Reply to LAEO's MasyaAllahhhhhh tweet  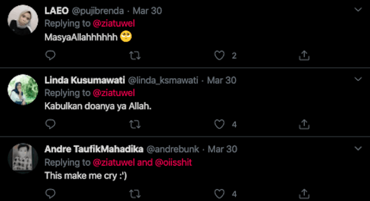point(50,55)
